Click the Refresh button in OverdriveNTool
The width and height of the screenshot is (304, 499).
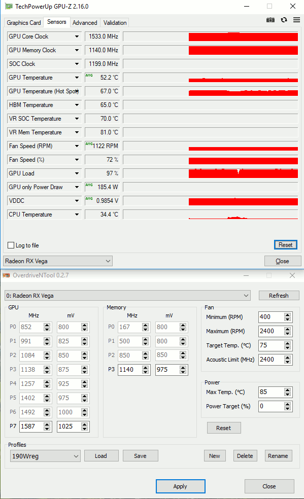pos(279,296)
